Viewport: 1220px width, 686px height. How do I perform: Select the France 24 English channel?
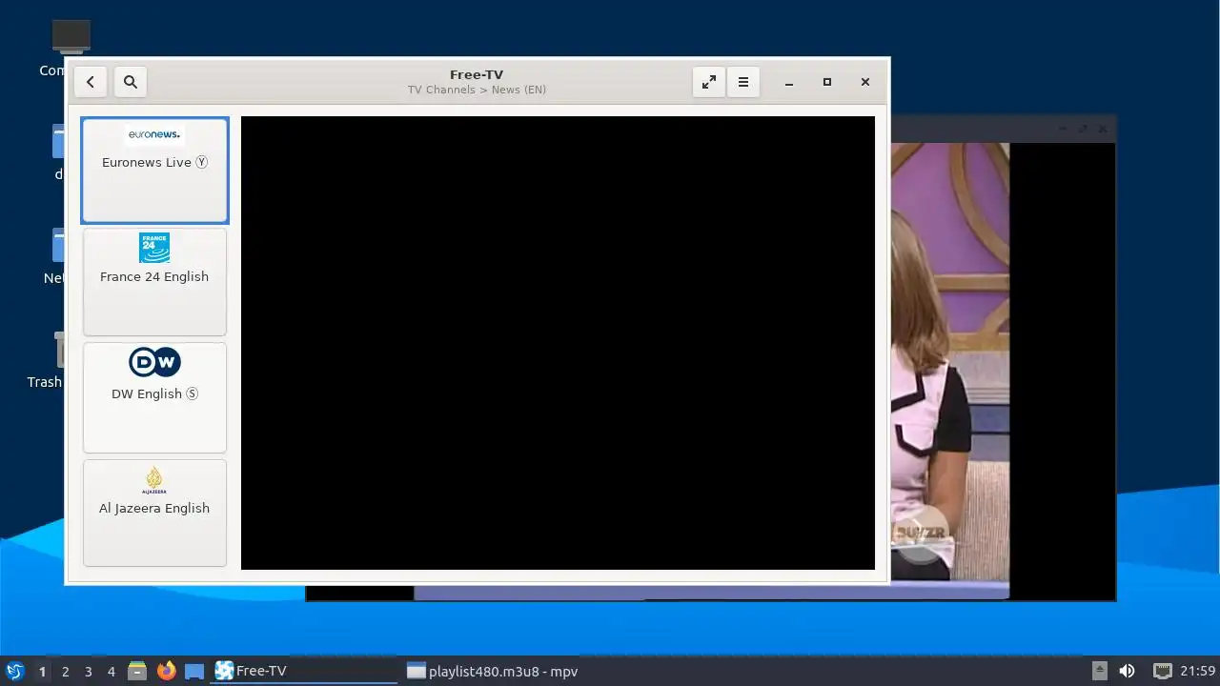[154, 282]
